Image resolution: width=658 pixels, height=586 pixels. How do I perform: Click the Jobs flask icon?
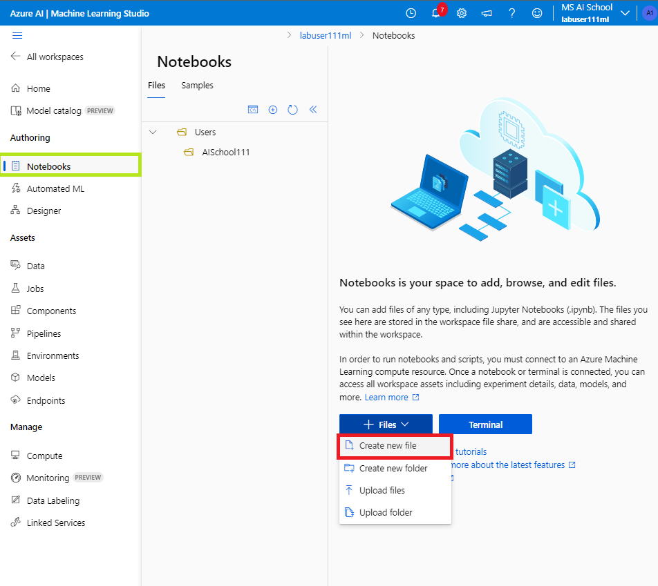click(15, 288)
